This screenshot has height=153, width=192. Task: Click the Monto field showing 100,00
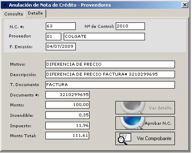click(x=67, y=105)
